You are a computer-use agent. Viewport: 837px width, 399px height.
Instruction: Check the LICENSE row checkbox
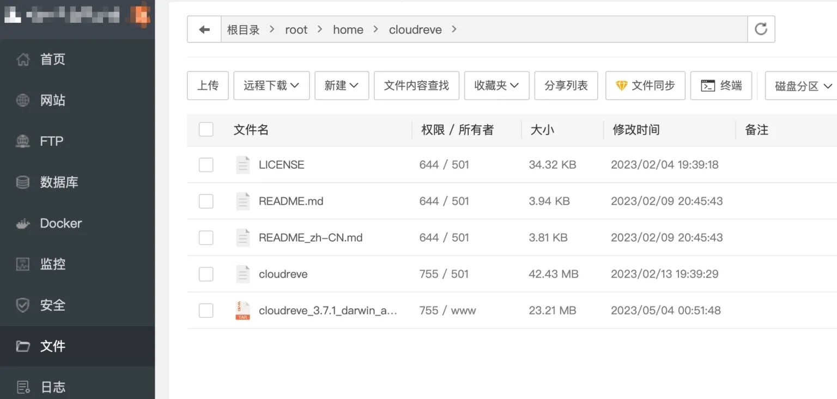206,165
